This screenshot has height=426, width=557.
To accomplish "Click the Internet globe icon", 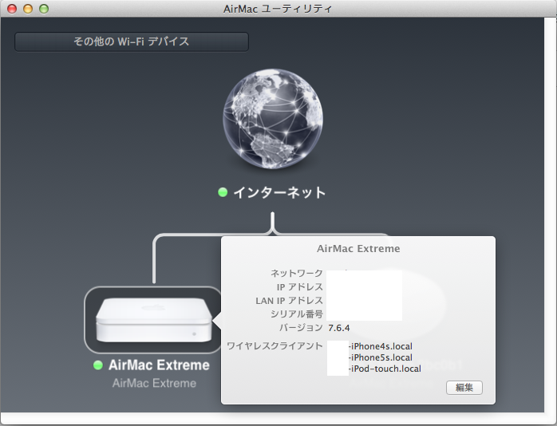I will pyautogui.click(x=273, y=119).
